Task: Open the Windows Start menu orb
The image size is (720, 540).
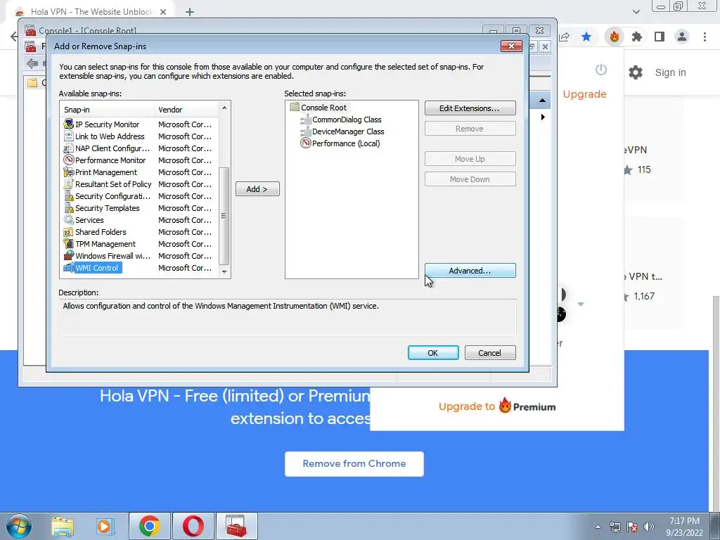Action: click(x=19, y=526)
